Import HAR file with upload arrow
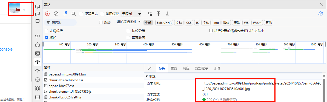The width and height of the screenshot is (327, 102). tap(159, 14)
